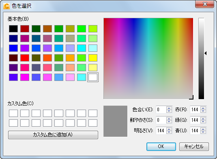Choose the navy blue swatch in second row
The height and width of the screenshot is (159, 217).
[13, 38]
